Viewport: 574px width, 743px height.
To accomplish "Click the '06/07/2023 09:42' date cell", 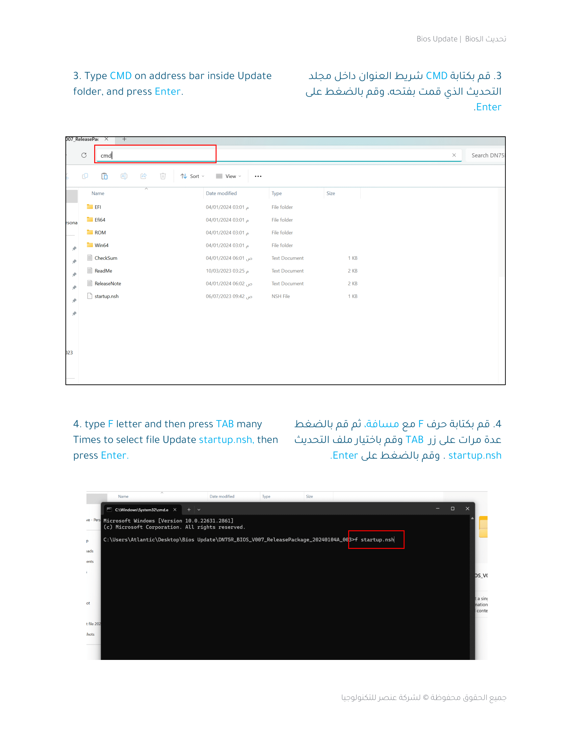I will (229, 296).
